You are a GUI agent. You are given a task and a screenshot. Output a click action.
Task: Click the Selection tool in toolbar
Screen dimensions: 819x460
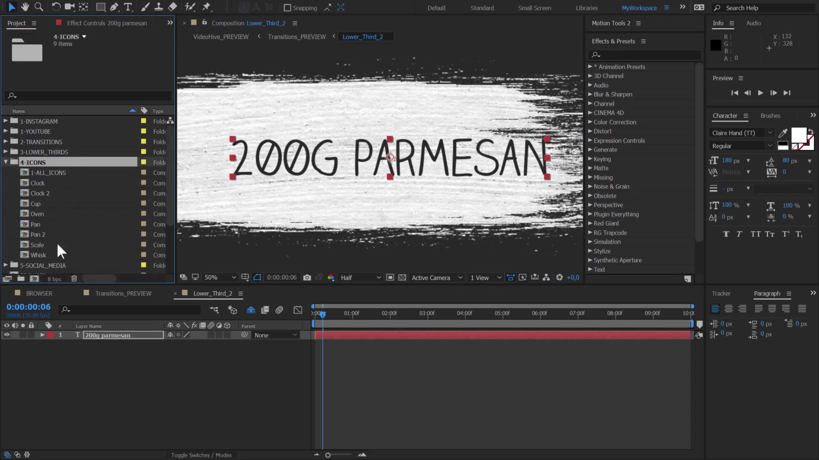(x=11, y=7)
